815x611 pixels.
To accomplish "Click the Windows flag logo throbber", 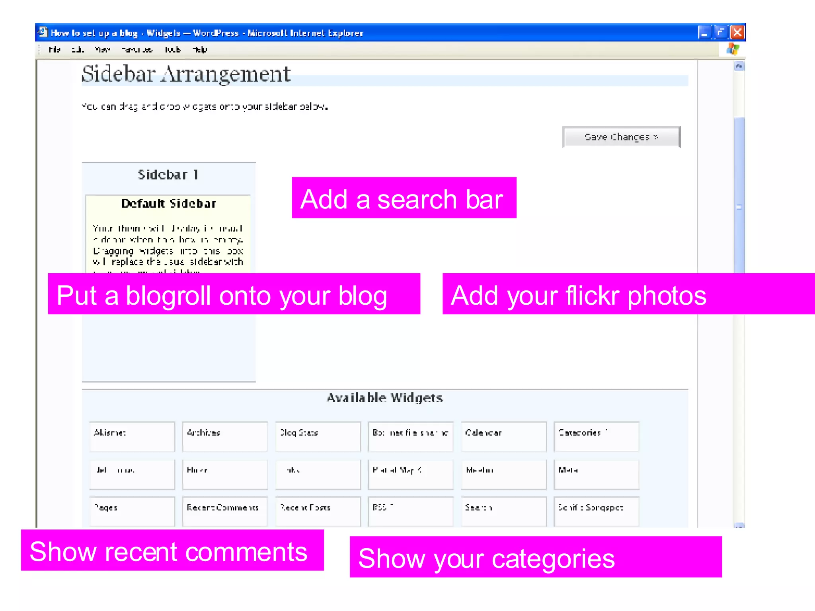I will coord(733,50).
